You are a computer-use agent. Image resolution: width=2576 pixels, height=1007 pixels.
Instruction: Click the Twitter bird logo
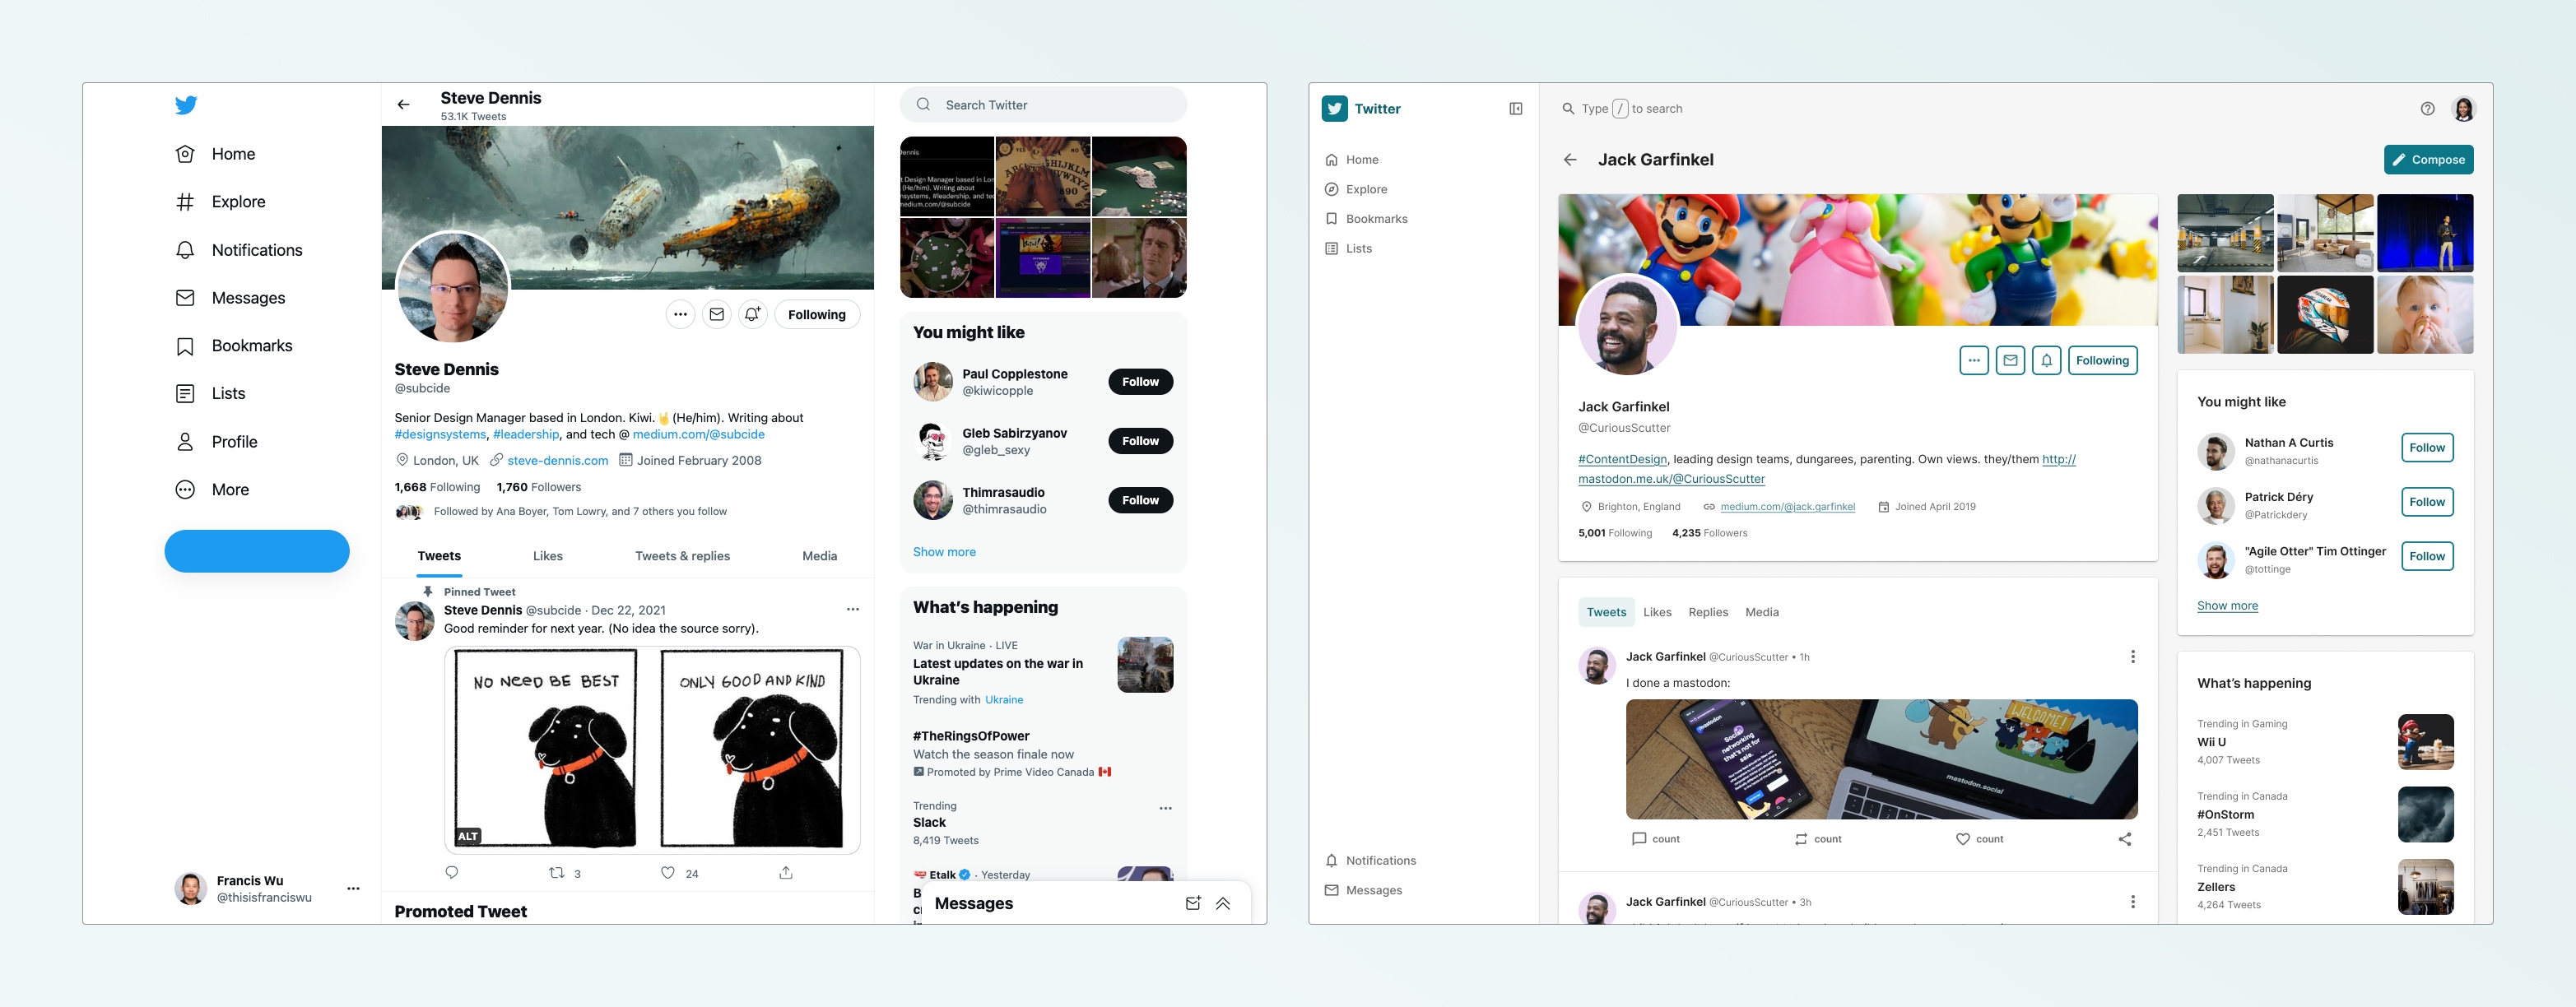[x=187, y=104]
